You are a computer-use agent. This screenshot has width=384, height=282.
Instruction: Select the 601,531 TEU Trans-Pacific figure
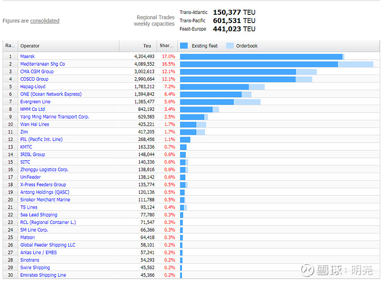(234, 21)
